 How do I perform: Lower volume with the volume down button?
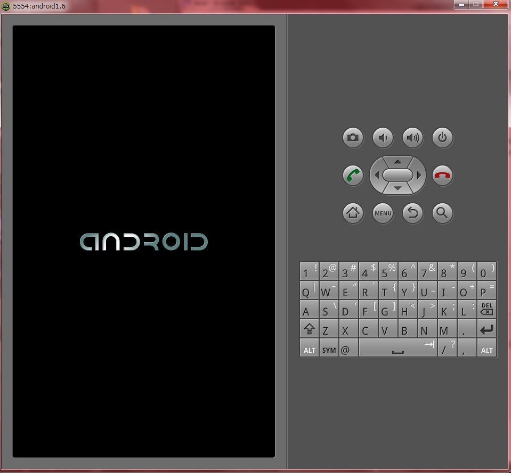pyautogui.click(x=383, y=138)
